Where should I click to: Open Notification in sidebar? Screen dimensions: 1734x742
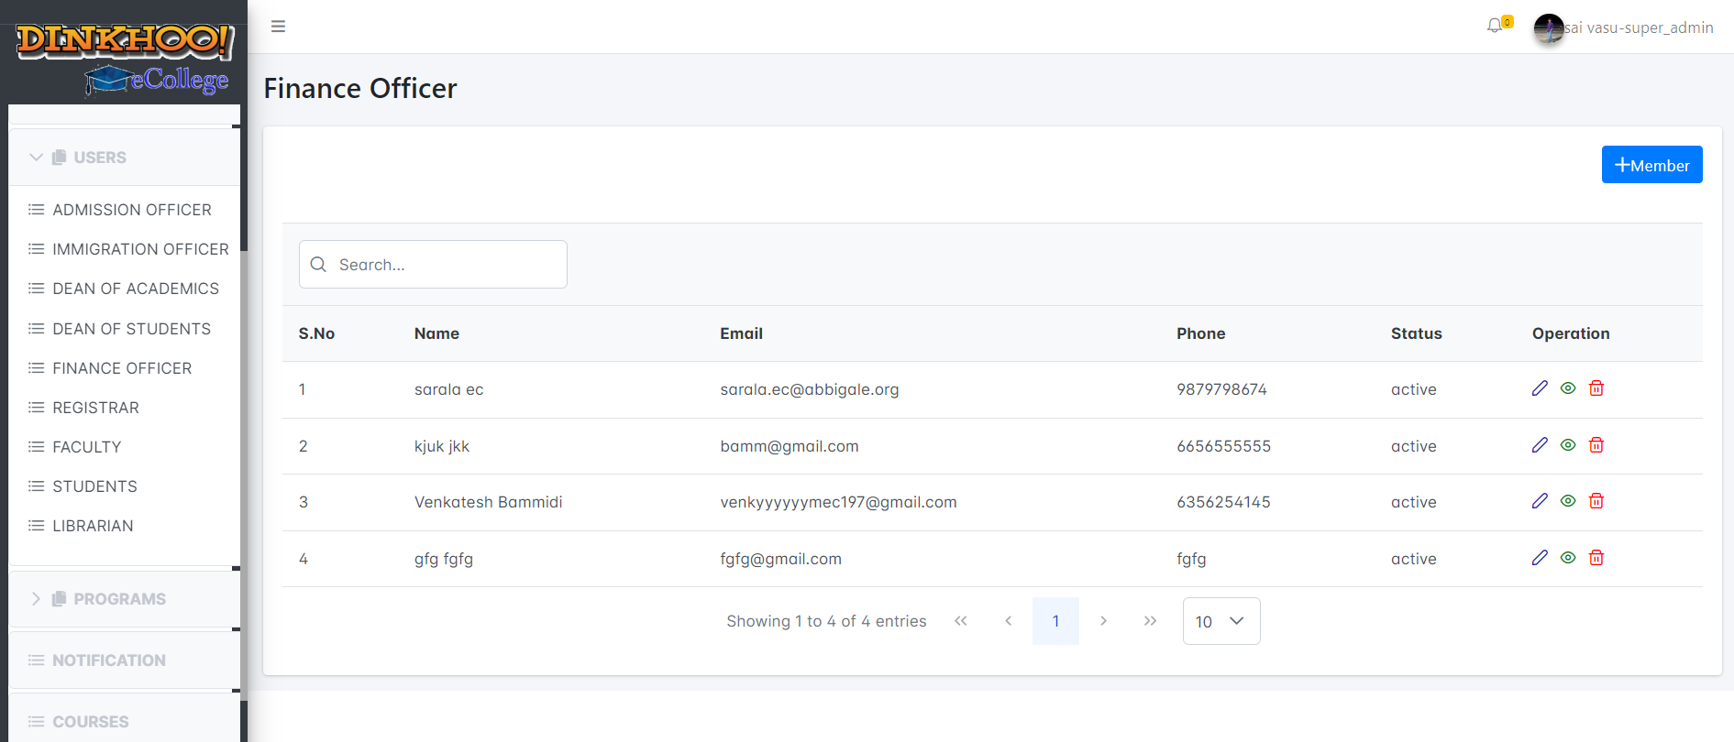125,660
